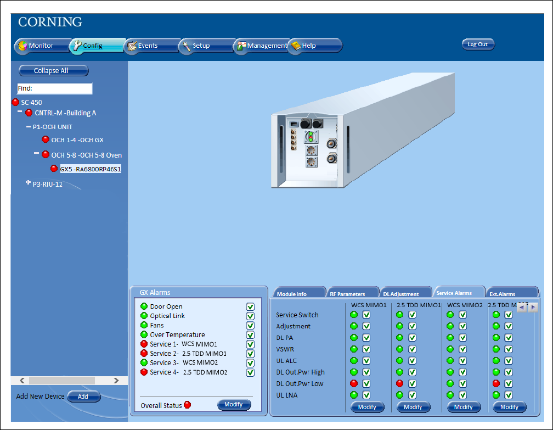This screenshot has height=430, width=553.
Task: Open the Management menu tab
Action: (x=261, y=46)
